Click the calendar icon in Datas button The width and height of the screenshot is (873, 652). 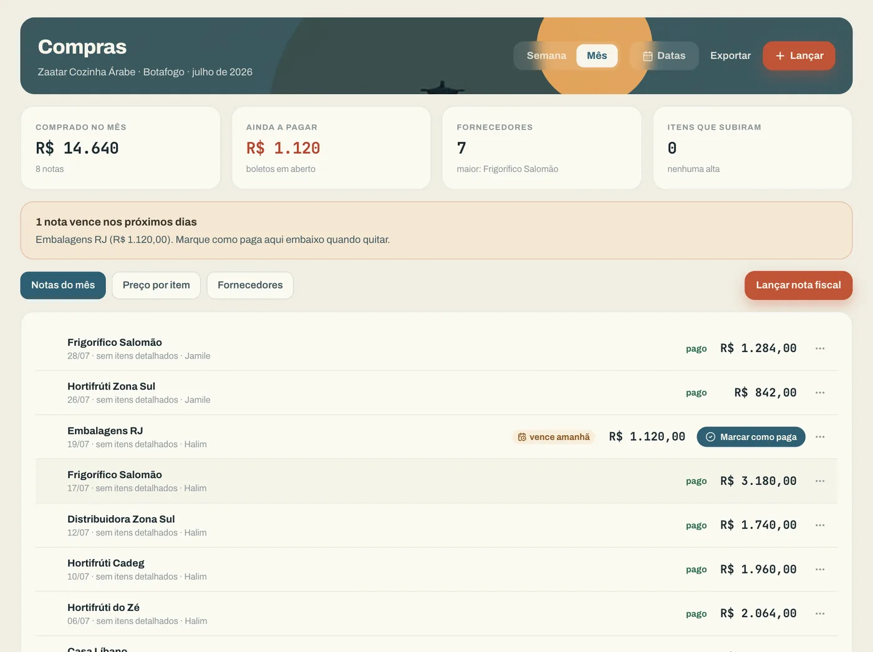[648, 56]
